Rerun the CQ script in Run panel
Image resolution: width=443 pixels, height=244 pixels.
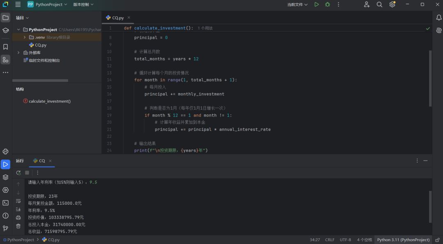pyautogui.click(x=18, y=173)
